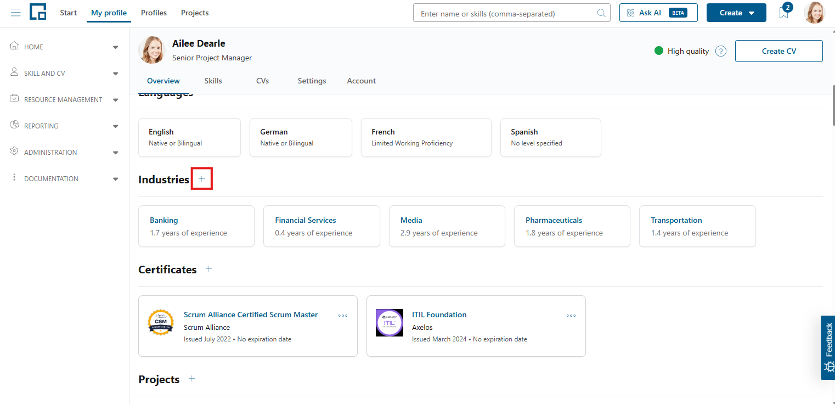Click the Create CV button
This screenshot has width=835, height=404.
click(779, 51)
